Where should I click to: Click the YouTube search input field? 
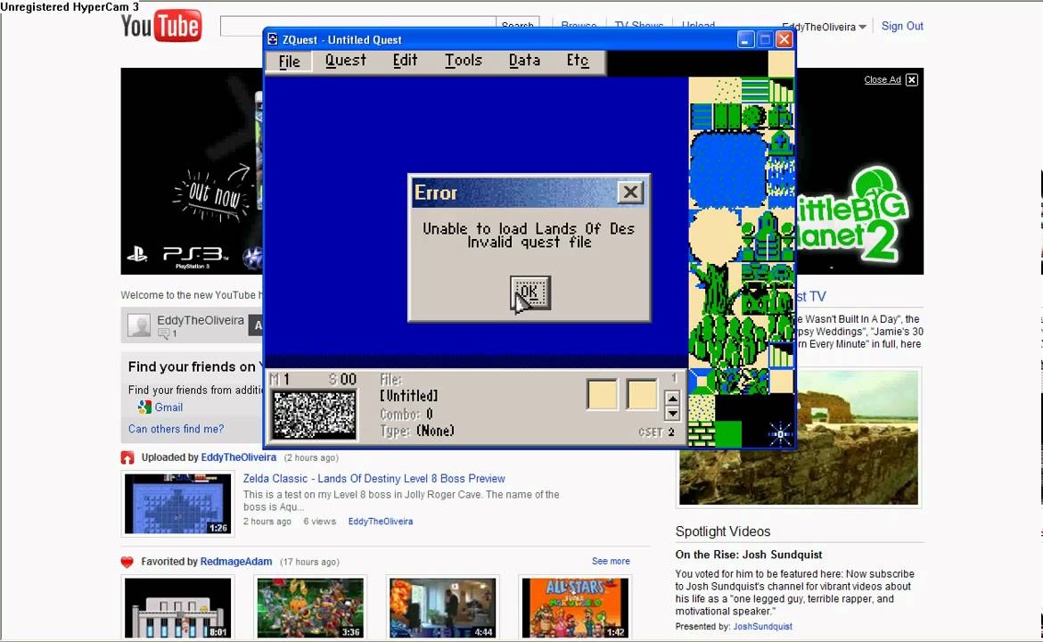pos(357,26)
